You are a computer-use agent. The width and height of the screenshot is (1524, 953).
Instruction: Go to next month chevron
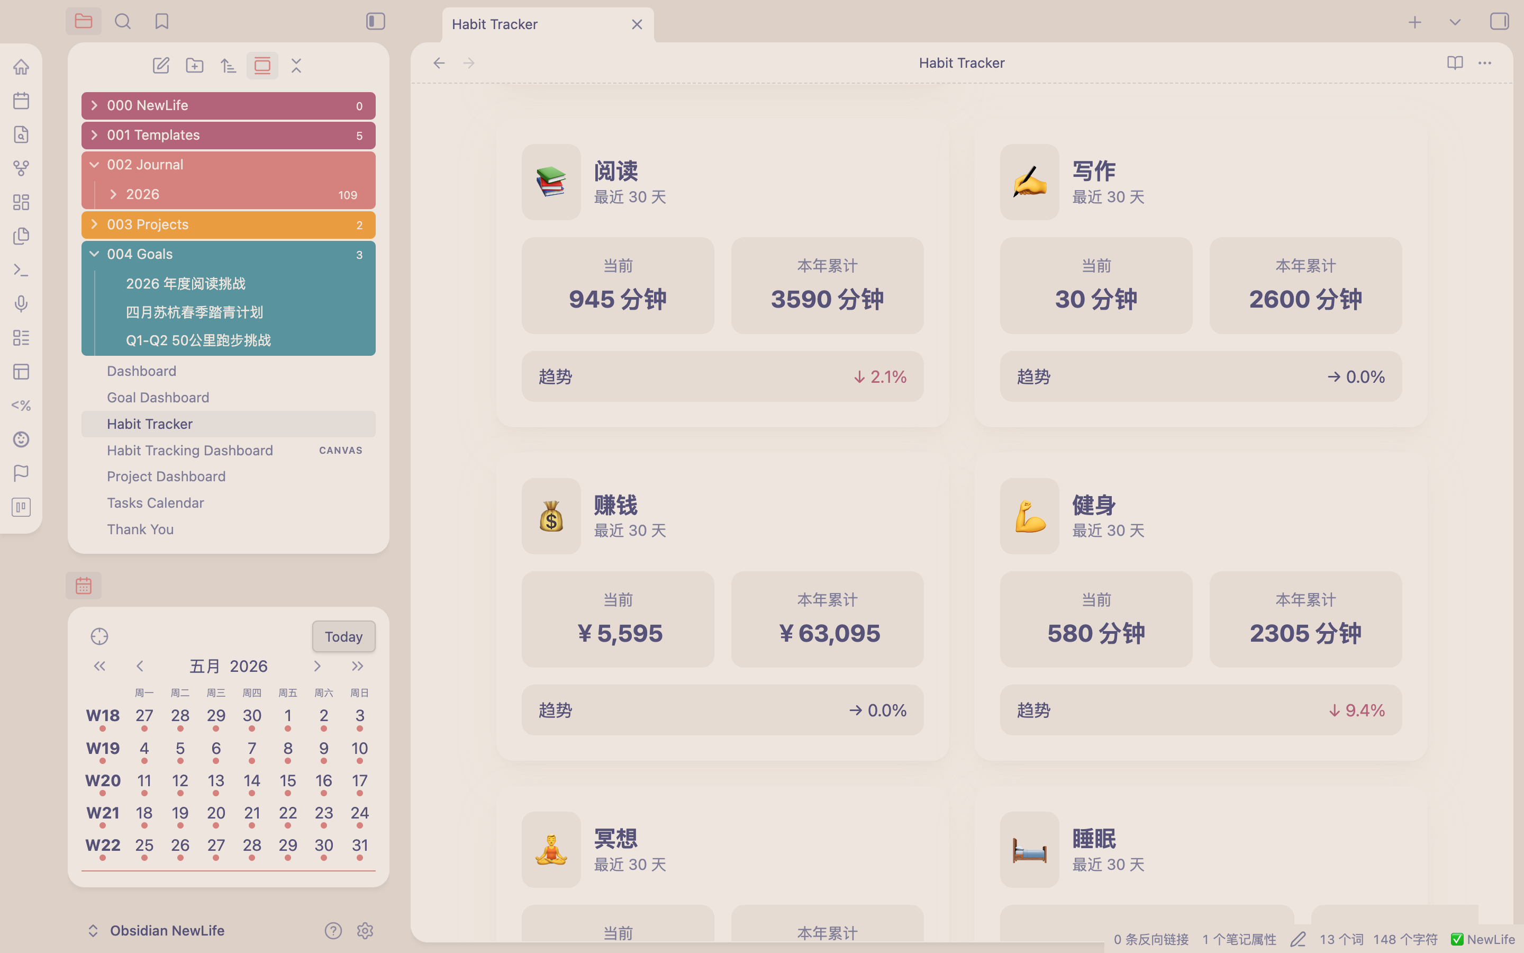(317, 666)
